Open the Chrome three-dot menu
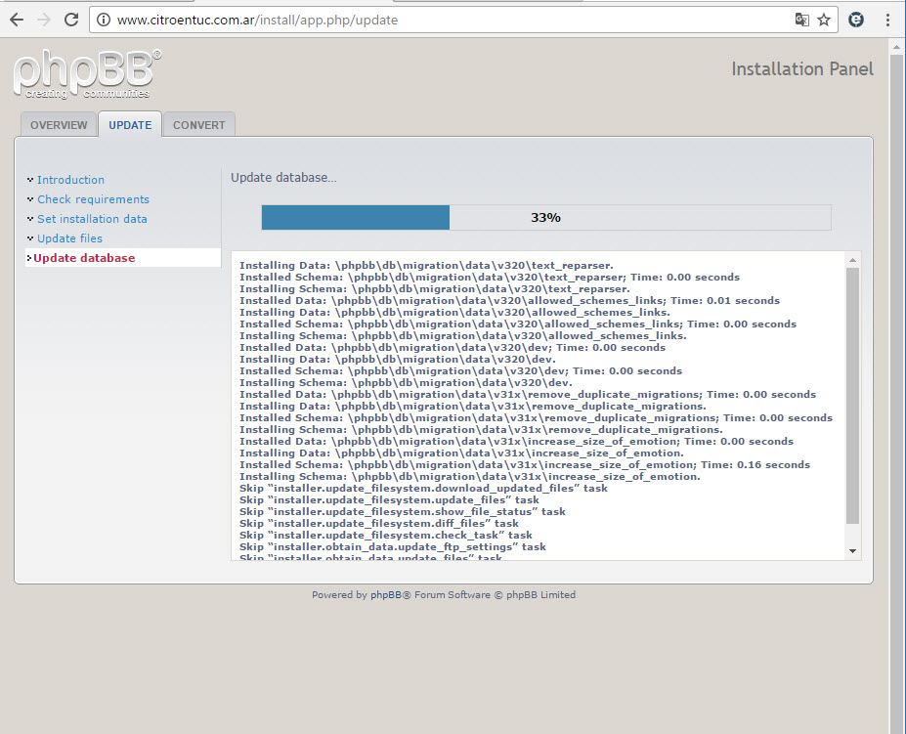Viewport: 906px width, 734px height. pos(888,20)
